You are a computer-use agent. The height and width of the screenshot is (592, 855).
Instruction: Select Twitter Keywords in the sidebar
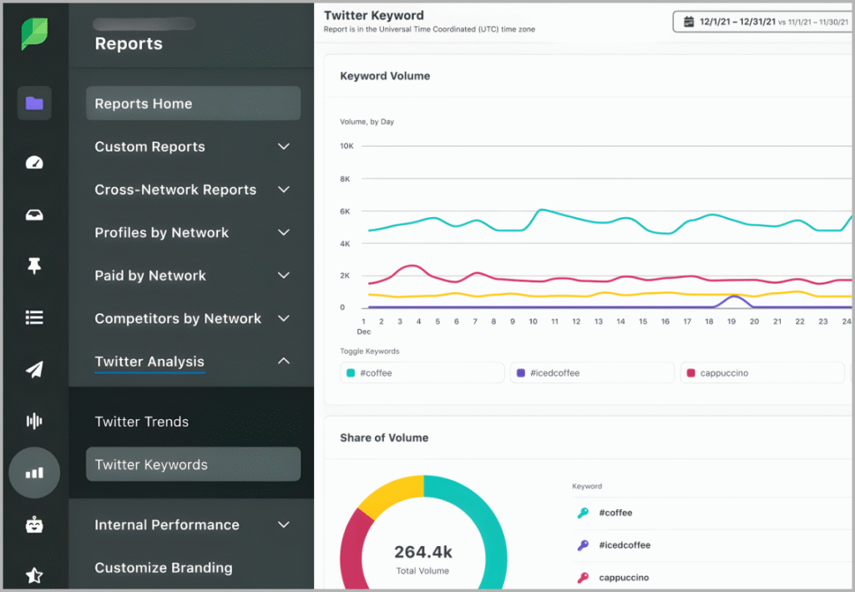tap(193, 464)
